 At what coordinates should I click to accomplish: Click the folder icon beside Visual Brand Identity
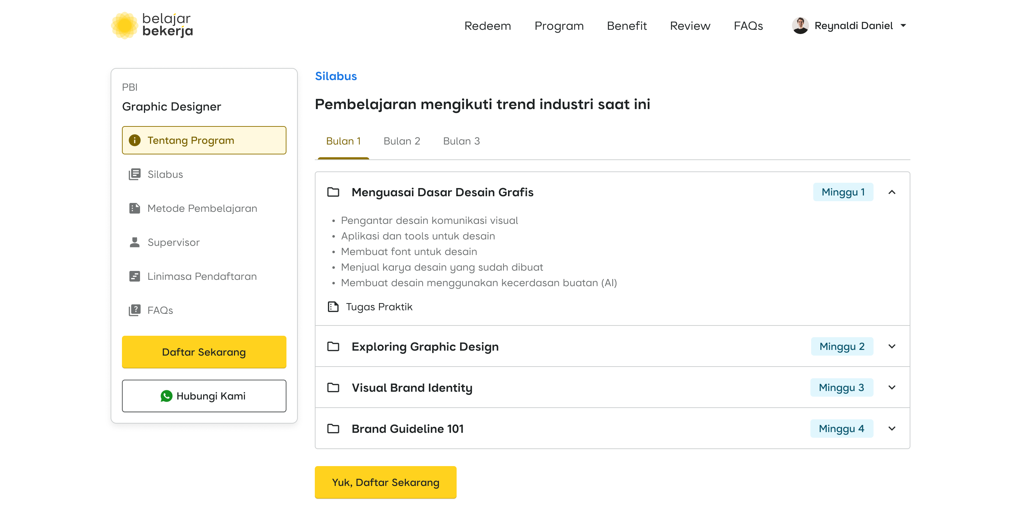coord(333,388)
